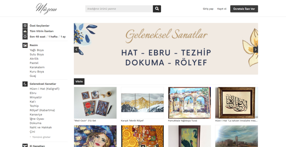Click the Geleneksel Sanatlar moon icon

pos(25,84)
